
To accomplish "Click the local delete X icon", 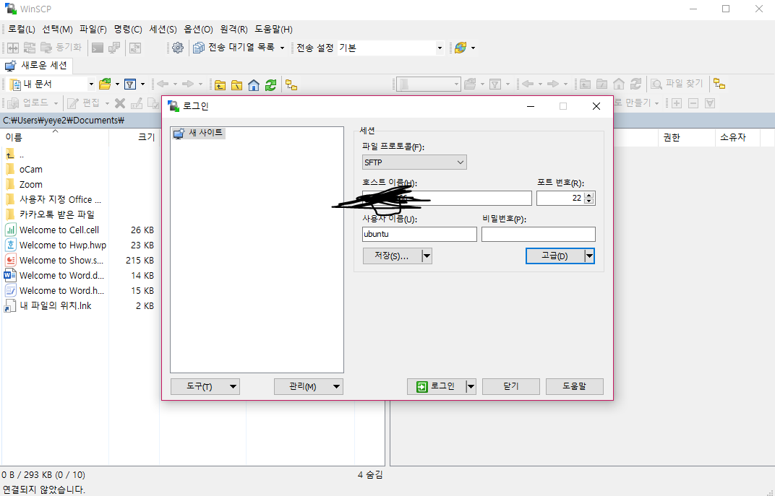I will click(x=119, y=103).
